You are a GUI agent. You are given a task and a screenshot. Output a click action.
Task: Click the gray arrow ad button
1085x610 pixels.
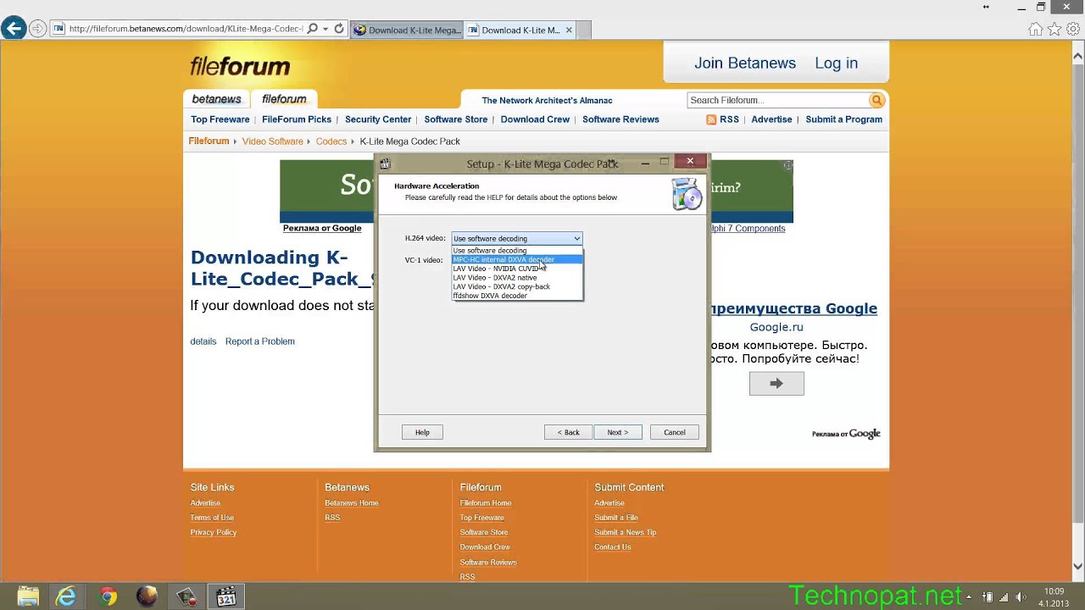776,384
